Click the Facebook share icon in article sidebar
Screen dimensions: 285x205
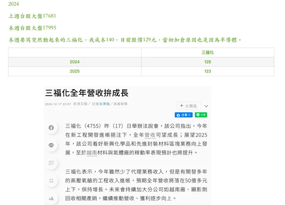(x=51, y=128)
